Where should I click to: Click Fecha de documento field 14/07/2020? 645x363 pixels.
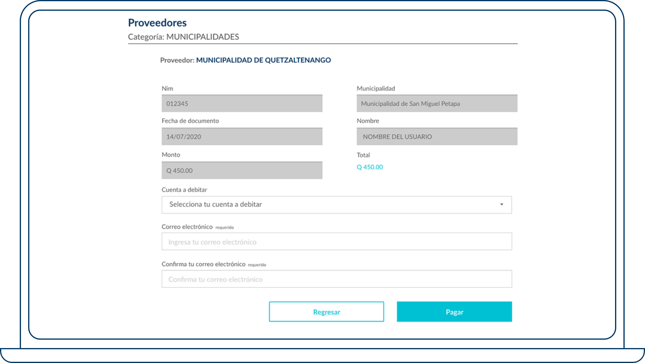tap(242, 137)
